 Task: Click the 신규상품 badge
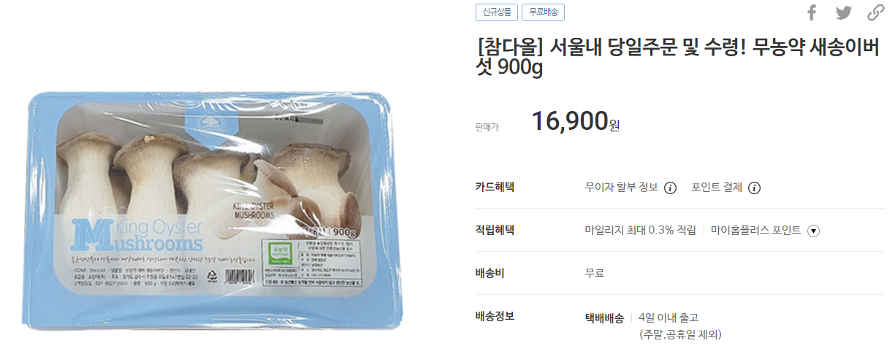[x=497, y=12]
